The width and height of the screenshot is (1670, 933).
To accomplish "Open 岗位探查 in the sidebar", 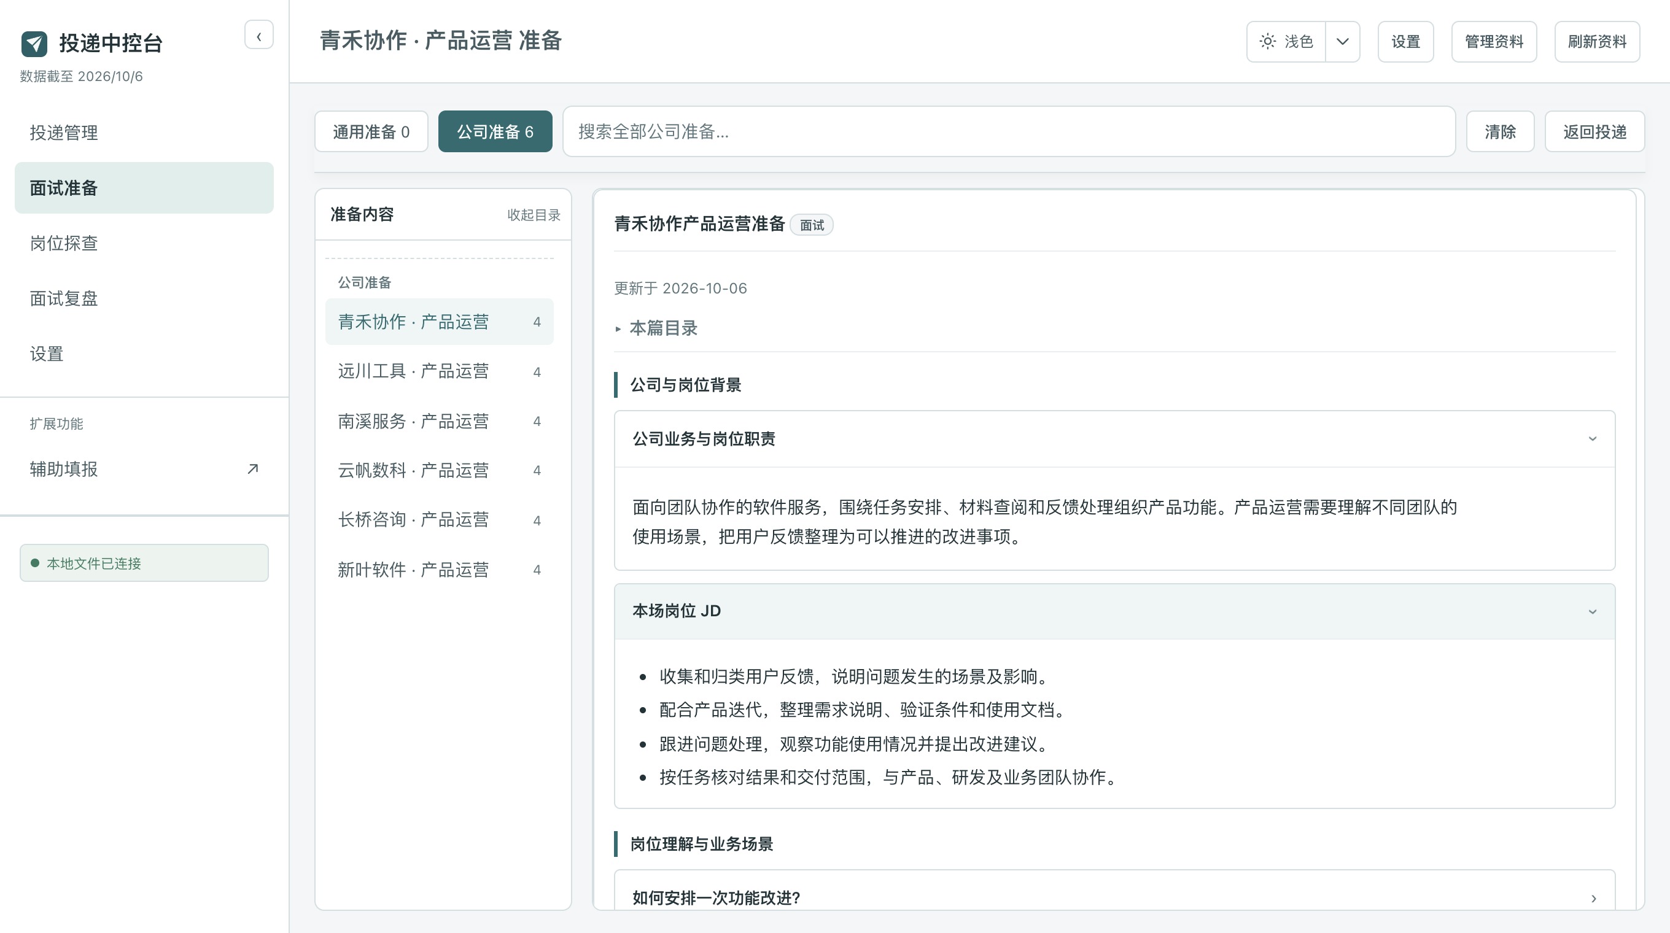I will coord(144,243).
